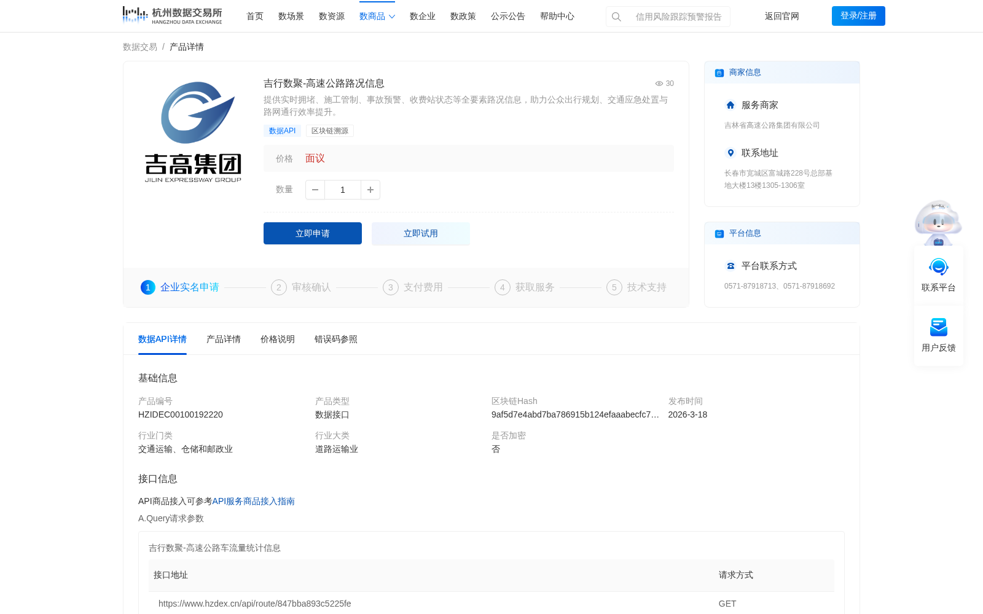This screenshot has height=614, width=983.
Task: Open the API服务商品接入指南 link
Action: pos(254,501)
